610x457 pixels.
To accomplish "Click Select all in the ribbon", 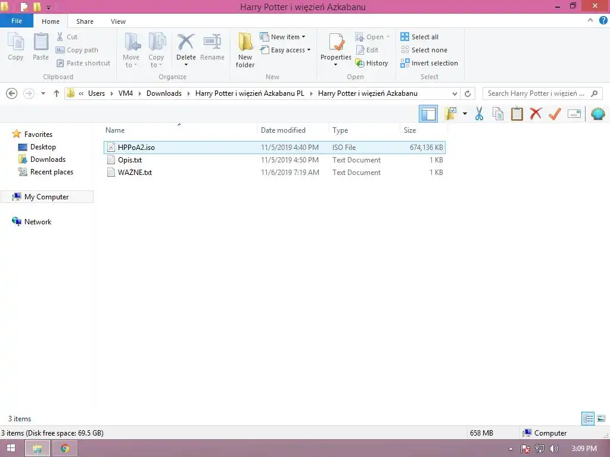I will point(419,37).
